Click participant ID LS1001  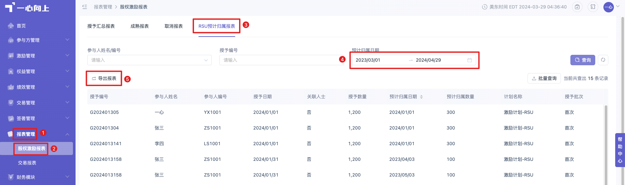212,144
